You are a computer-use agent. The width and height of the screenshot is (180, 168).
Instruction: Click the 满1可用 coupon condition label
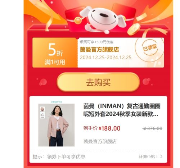55,62
